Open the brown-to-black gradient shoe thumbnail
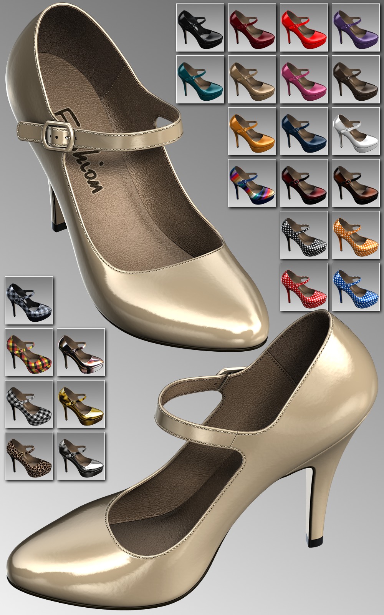The height and width of the screenshot is (615, 384). (x=356, y=183)
